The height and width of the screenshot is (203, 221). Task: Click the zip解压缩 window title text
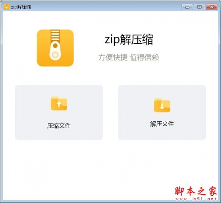click(x=21, y=7)
